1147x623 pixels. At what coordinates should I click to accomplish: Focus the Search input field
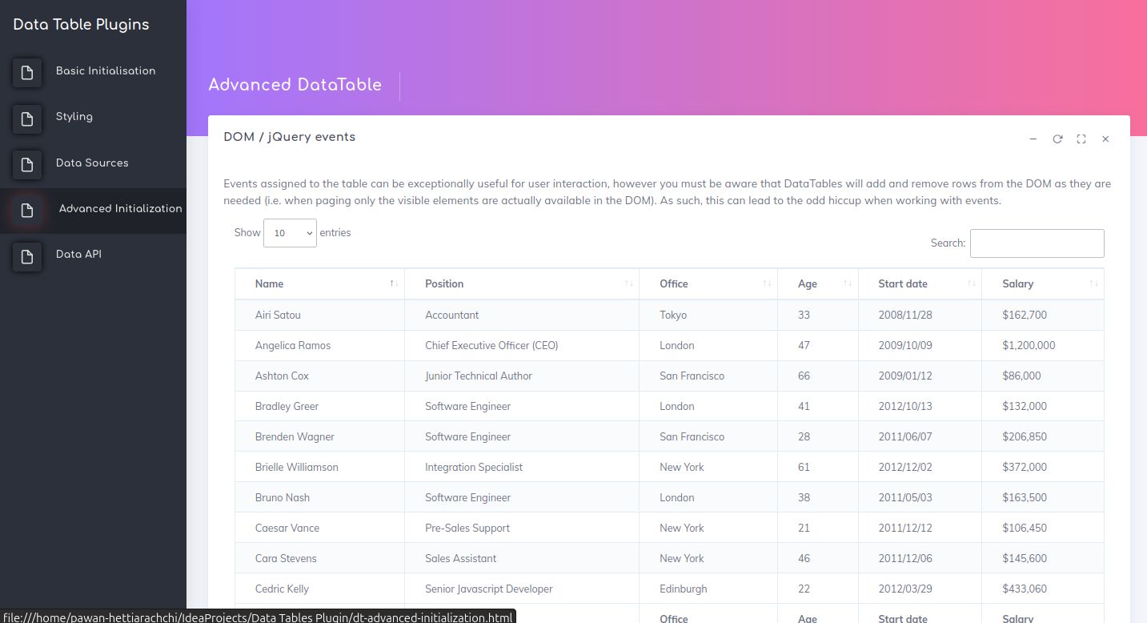pos(1037,243)
